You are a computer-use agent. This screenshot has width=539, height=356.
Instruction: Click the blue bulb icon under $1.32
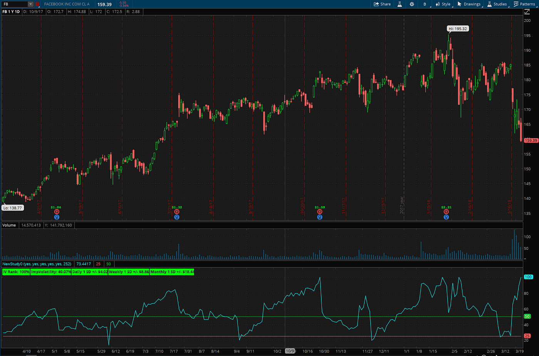(x=177, y=217)
